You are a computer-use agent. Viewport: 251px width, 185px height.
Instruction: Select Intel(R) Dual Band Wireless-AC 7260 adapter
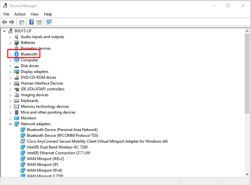57,147
